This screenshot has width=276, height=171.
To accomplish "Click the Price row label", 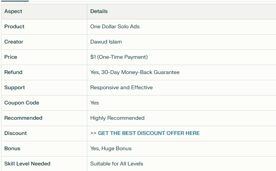I will pos(11,57).
